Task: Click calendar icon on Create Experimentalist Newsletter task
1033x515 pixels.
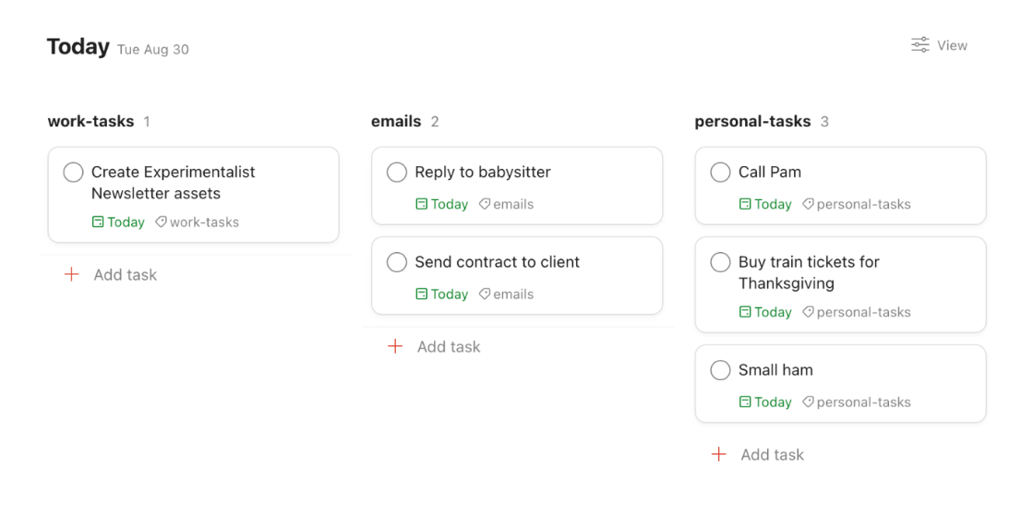Action: click(x=98, y=222)
